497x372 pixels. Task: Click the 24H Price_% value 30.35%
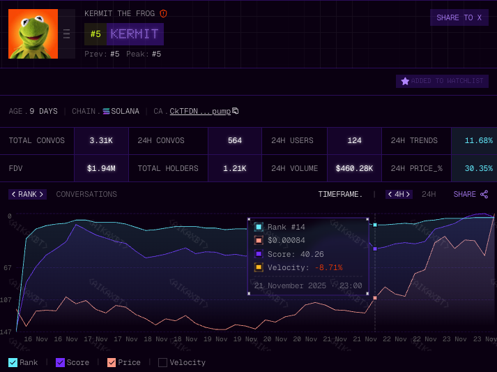click(x=479, y=168)
